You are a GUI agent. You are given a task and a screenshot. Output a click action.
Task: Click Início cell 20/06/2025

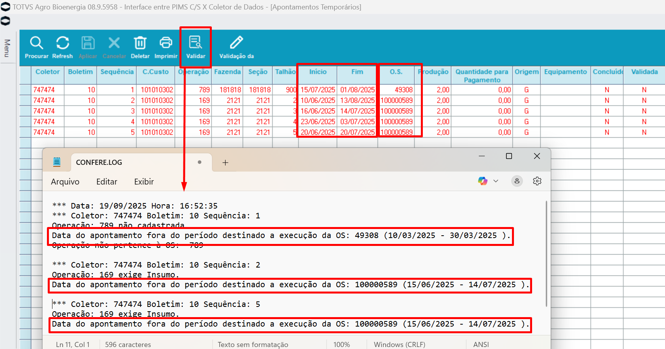pos(318,132)
